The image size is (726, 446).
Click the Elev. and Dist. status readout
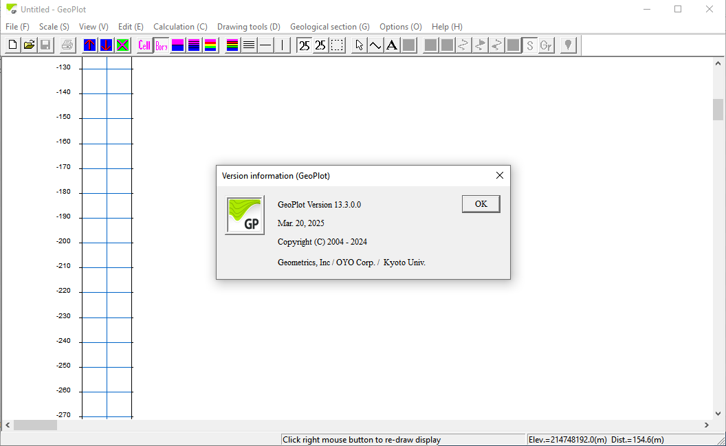point(596,440)
